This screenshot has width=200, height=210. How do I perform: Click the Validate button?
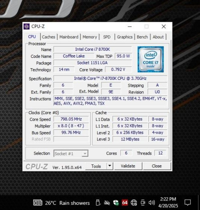(x=128, y=166)
